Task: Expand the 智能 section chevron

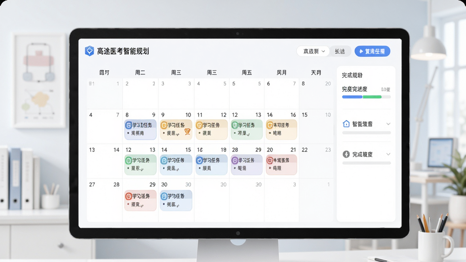Action: click(388, 124)
